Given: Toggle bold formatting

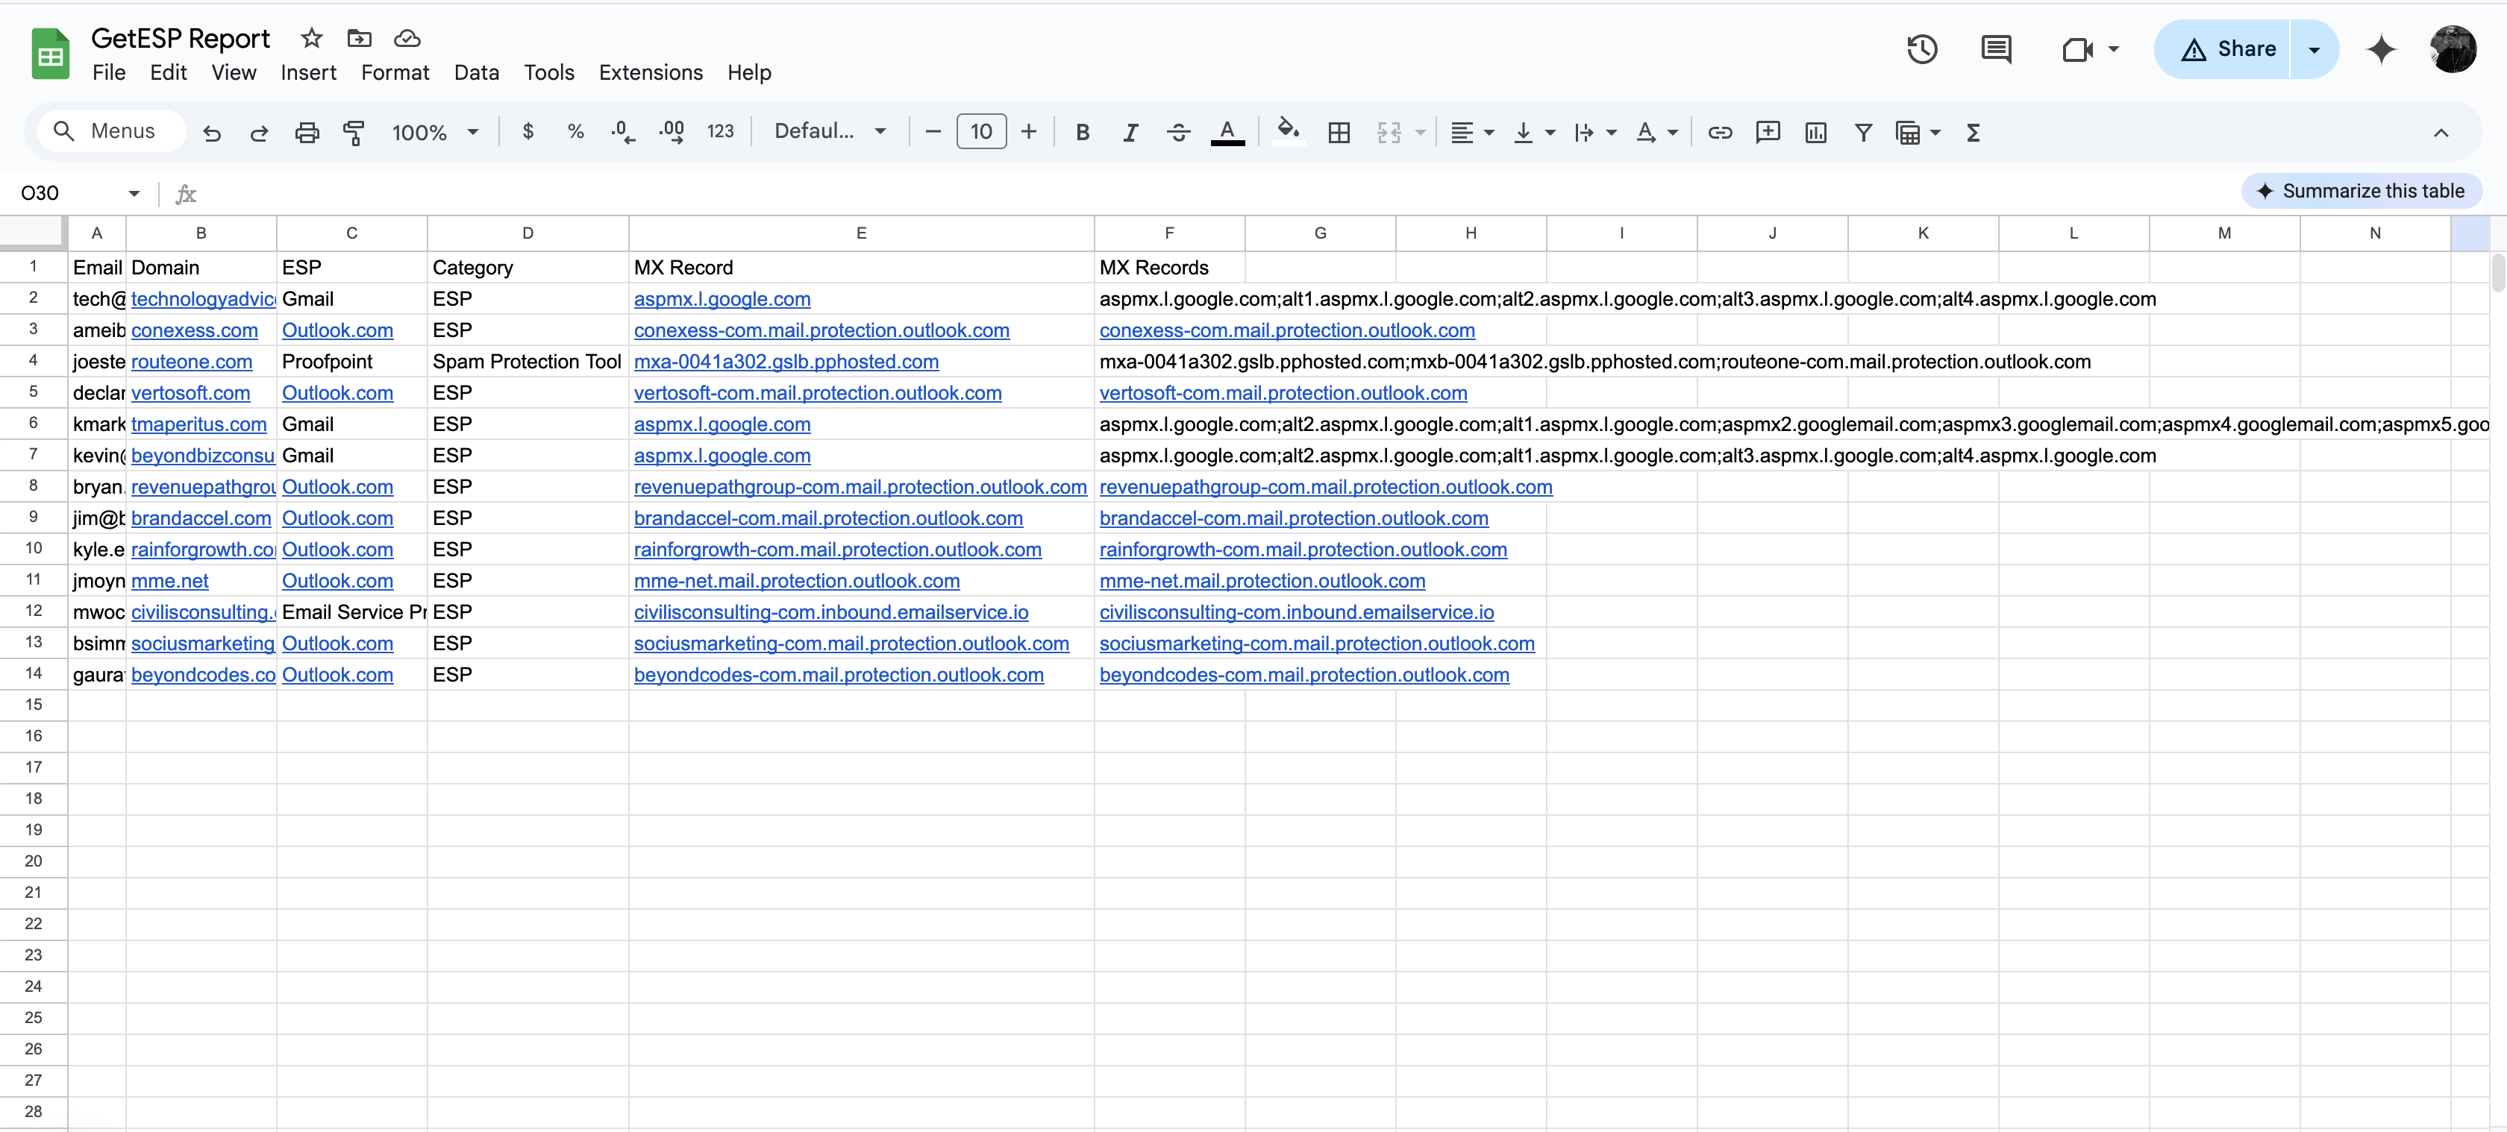Looking at the screenshot, I should [x=1082, y=132].
